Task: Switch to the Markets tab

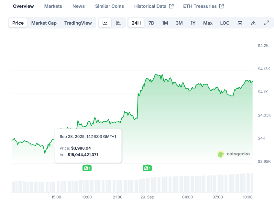Action: [53, 6]
